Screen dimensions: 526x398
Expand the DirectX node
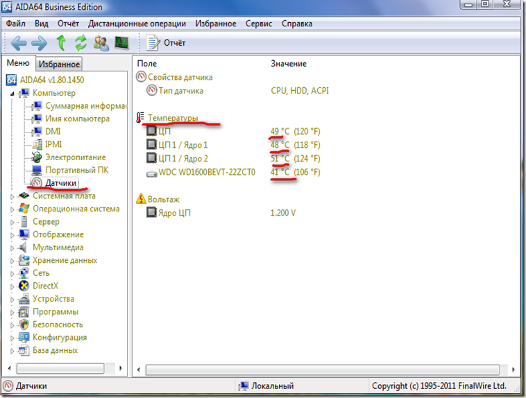coord(12,286)
